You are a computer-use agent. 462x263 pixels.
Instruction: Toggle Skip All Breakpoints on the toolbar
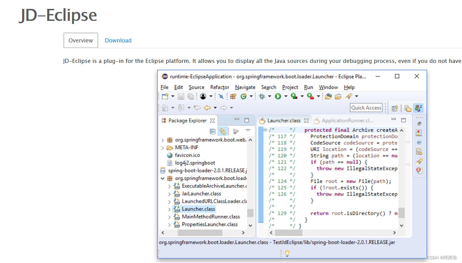pyautogui.click(x=221, y=96)
